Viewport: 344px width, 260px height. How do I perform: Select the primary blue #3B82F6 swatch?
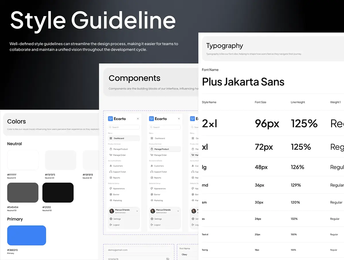coord(26,235)
